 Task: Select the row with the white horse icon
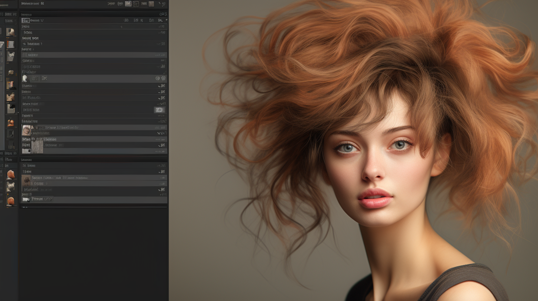point(94,78)
